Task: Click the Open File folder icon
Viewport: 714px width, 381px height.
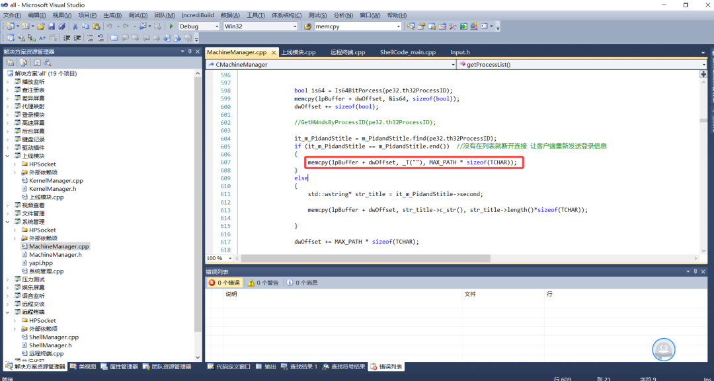Action: tap(41, 26)
